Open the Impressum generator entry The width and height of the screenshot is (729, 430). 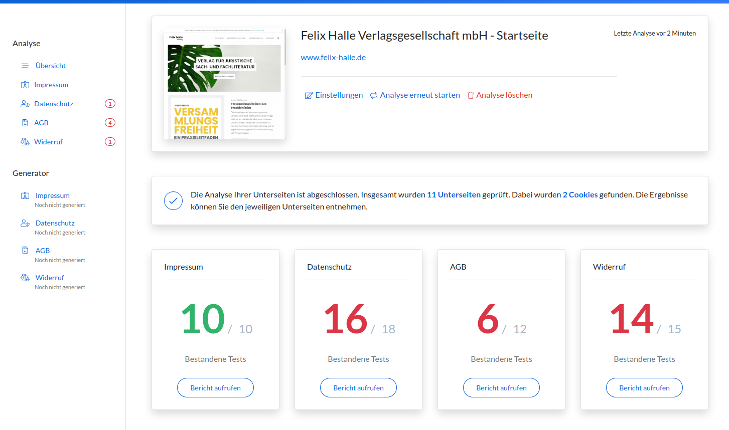point(53,195)
